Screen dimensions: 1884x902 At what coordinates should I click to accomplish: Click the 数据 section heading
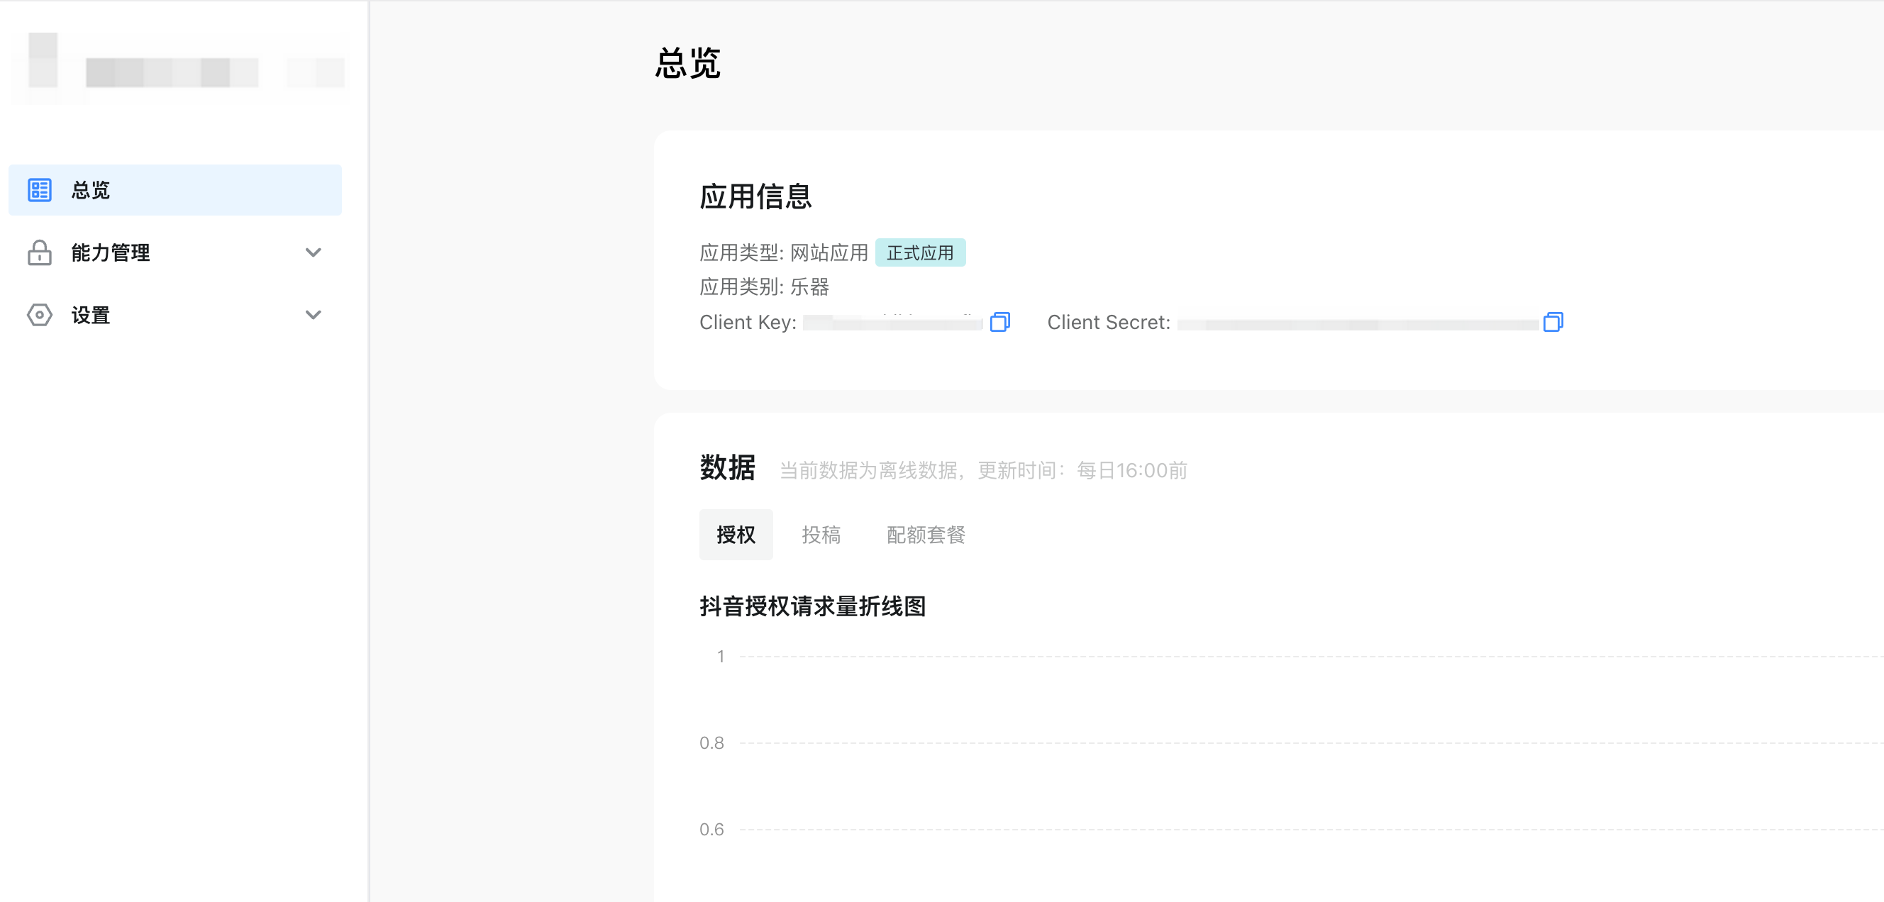click(728, 469)
